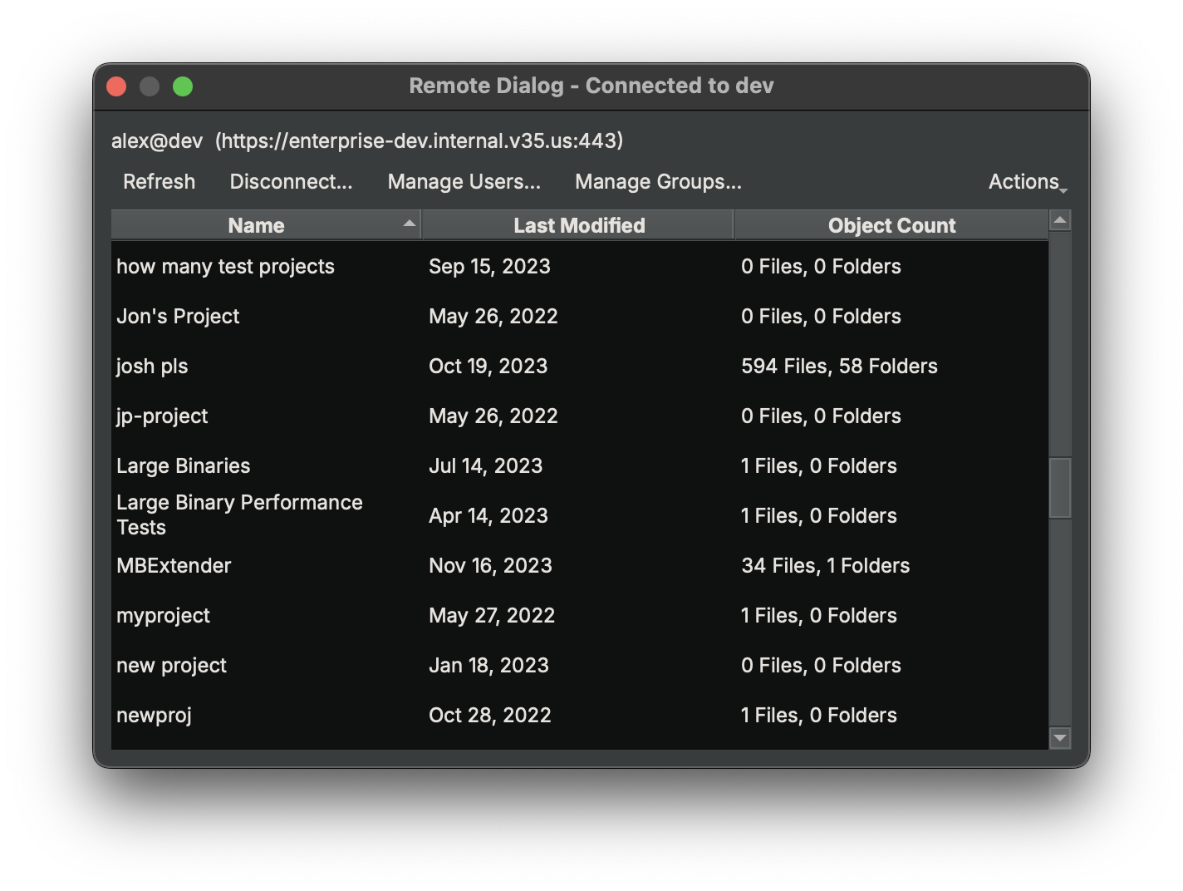Click the yellow minimize window control
This screenshot has width=1183, height=891.
(149, 86)
